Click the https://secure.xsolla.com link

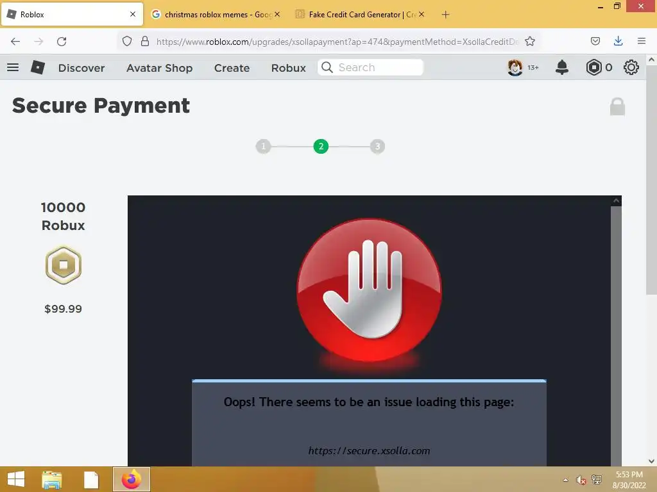coord(369,450)
